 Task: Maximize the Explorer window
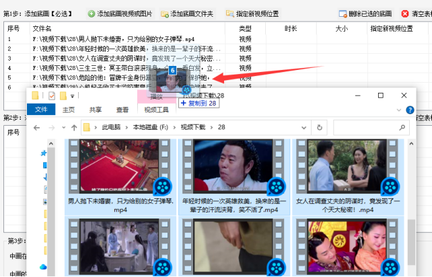pos(380,95)
